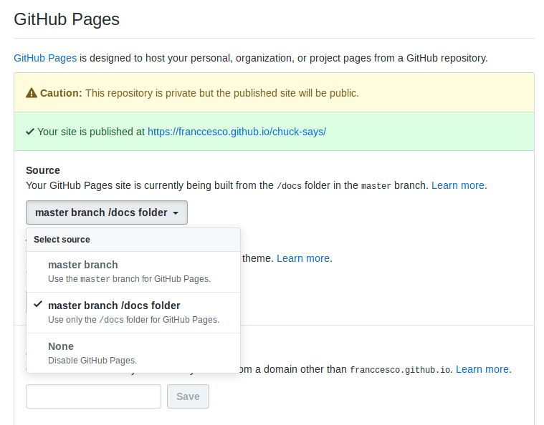The image size is (544, 425).
Task: Collapse the master branch /docs folder dropdown
Action: 106,212
